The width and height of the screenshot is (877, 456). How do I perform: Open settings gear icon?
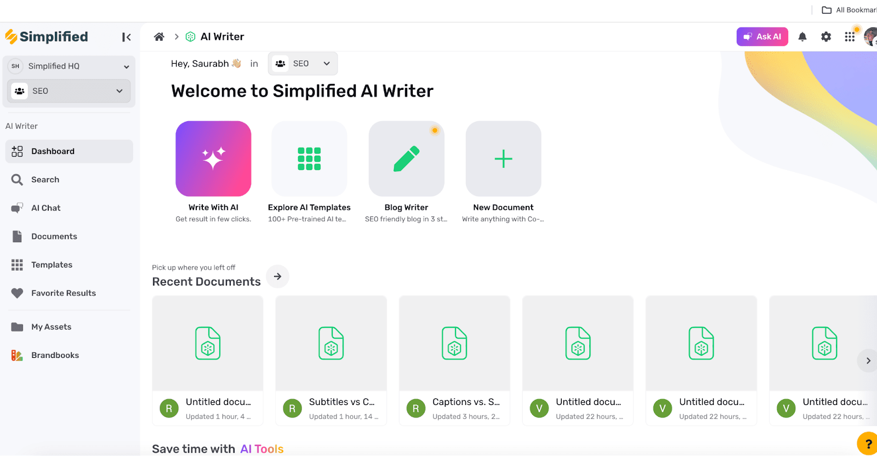[x=826, y=37]
